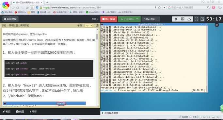
Task: Toggle the reading layout icon beside the address bar
Action: [32, 7]
